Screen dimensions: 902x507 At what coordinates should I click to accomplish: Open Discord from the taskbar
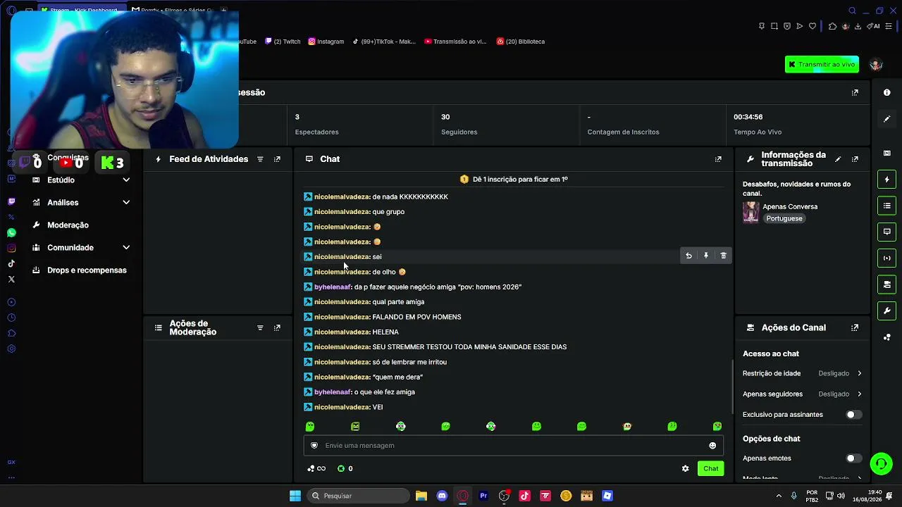(x=442, y=496)
